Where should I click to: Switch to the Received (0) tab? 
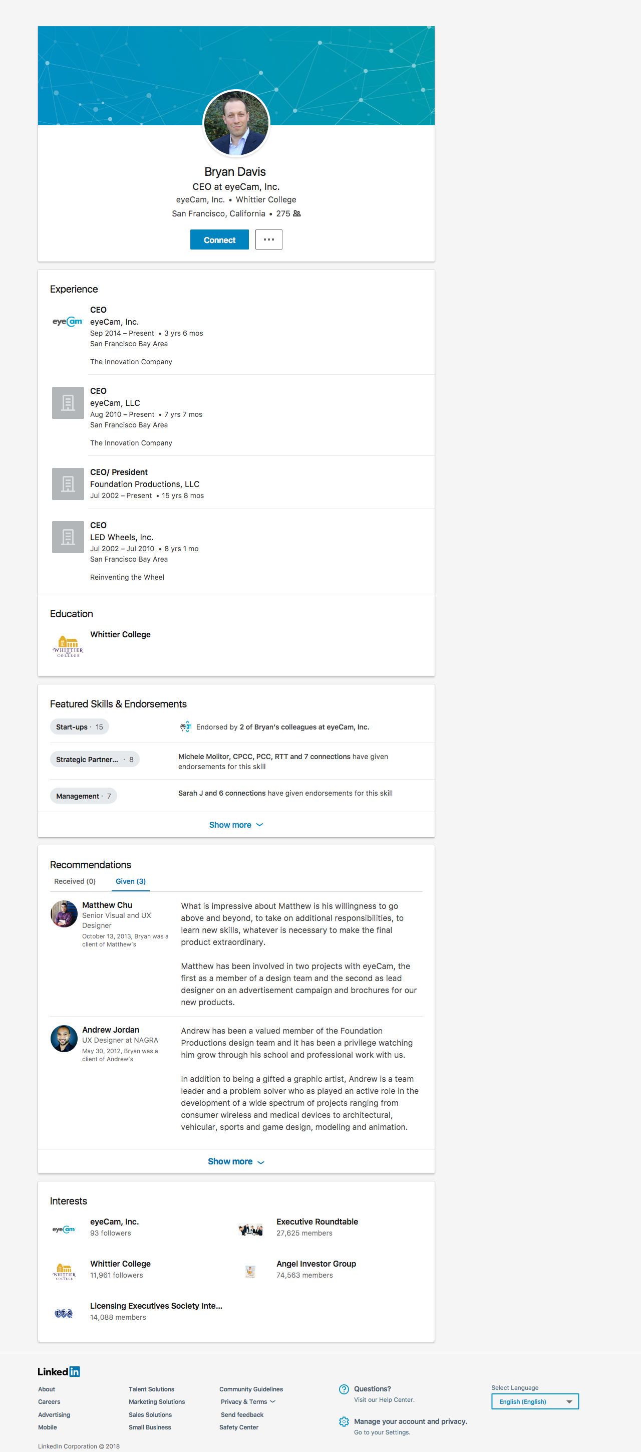[75, 881]
